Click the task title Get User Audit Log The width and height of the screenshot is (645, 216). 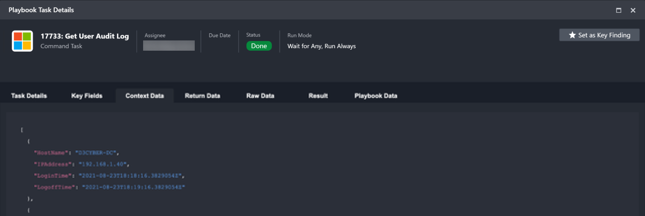(x=85, y=36)
